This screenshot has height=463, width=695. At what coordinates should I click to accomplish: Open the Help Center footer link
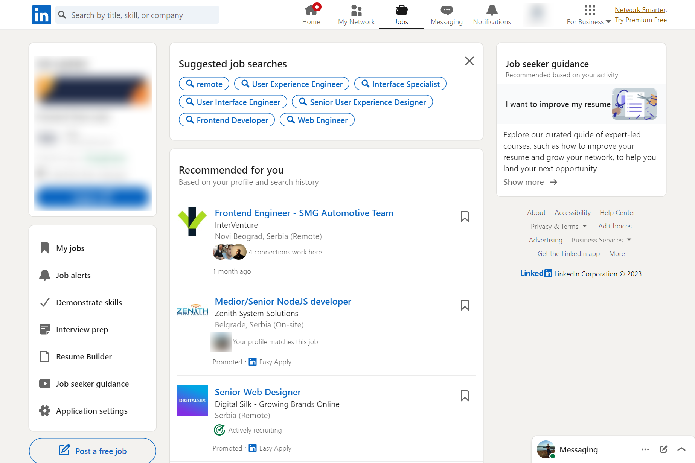click(617, 213)
